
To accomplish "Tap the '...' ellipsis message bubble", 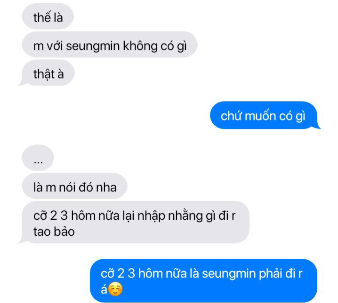I will [x=38, y=158].
